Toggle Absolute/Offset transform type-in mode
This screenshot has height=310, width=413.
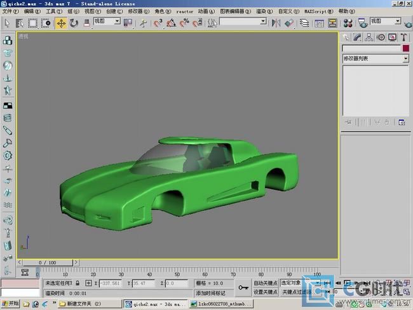pyautogui.click(x=88, y=283)
